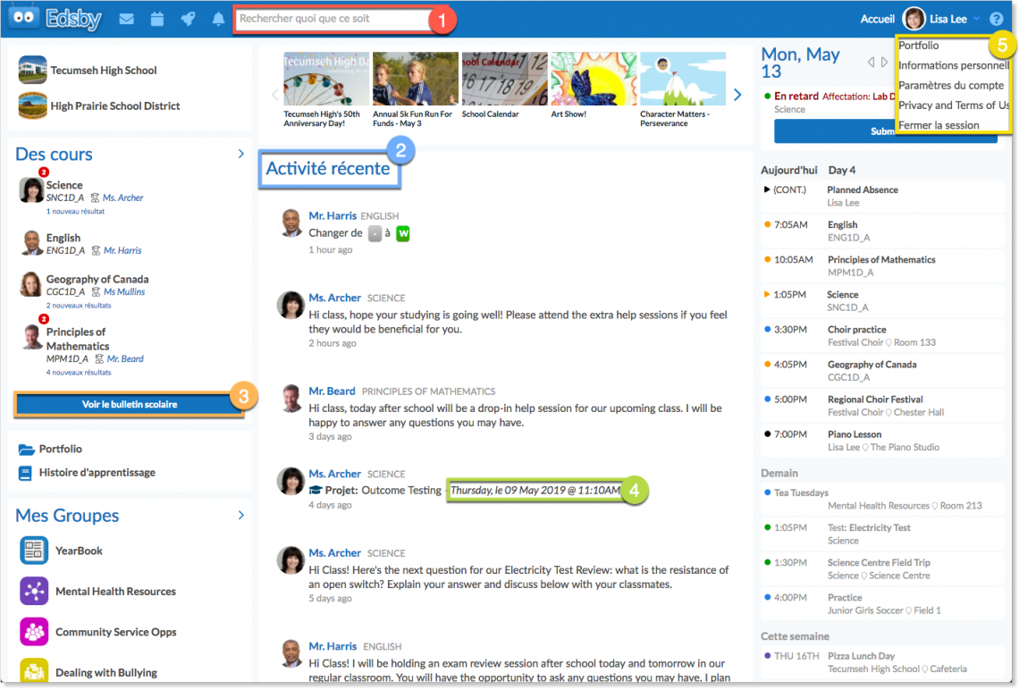Select Portfolio in the user menu
The width and height of the screenshot is (1019, 690).
(919, 46)
